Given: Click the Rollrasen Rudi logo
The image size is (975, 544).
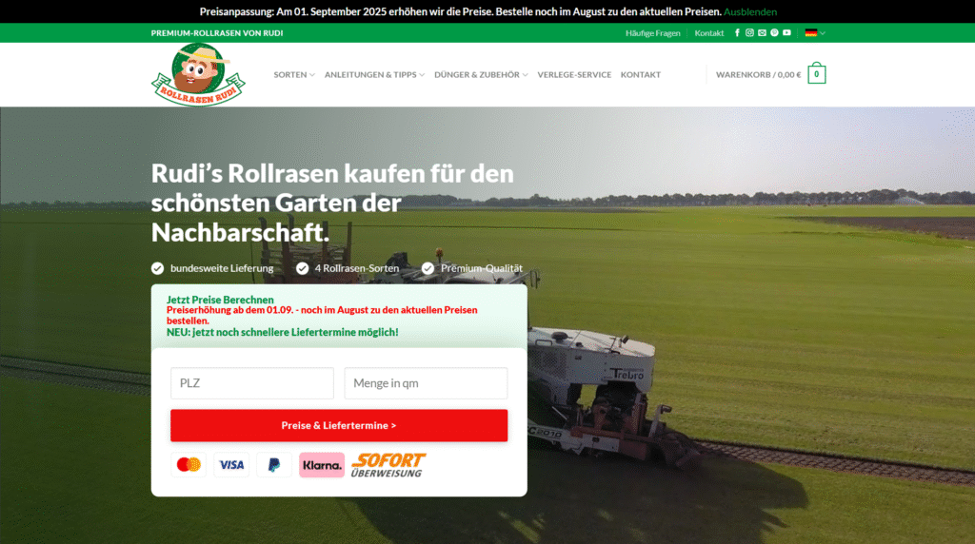Looking at the screenshot, I should pos(198,74).
